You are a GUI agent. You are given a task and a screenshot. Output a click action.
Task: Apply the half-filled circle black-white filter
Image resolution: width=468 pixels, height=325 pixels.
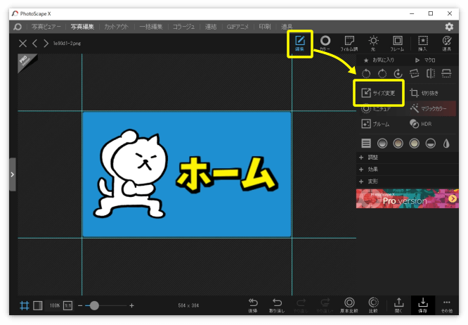point(430,144)
